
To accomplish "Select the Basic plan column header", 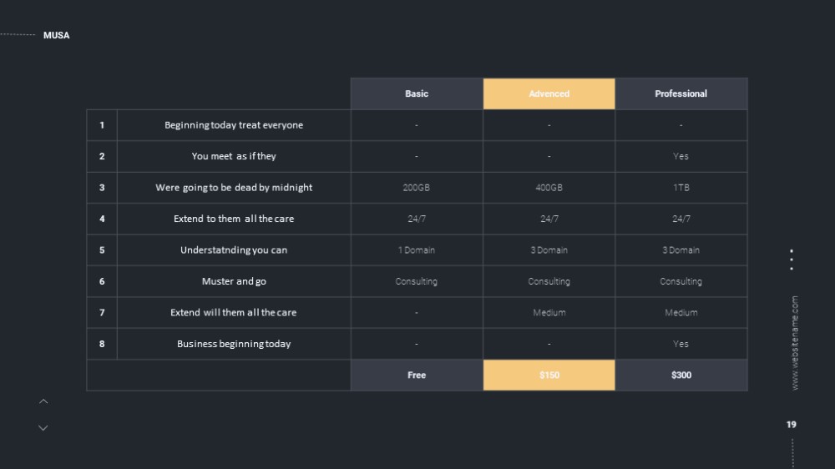I will [417, 93].
